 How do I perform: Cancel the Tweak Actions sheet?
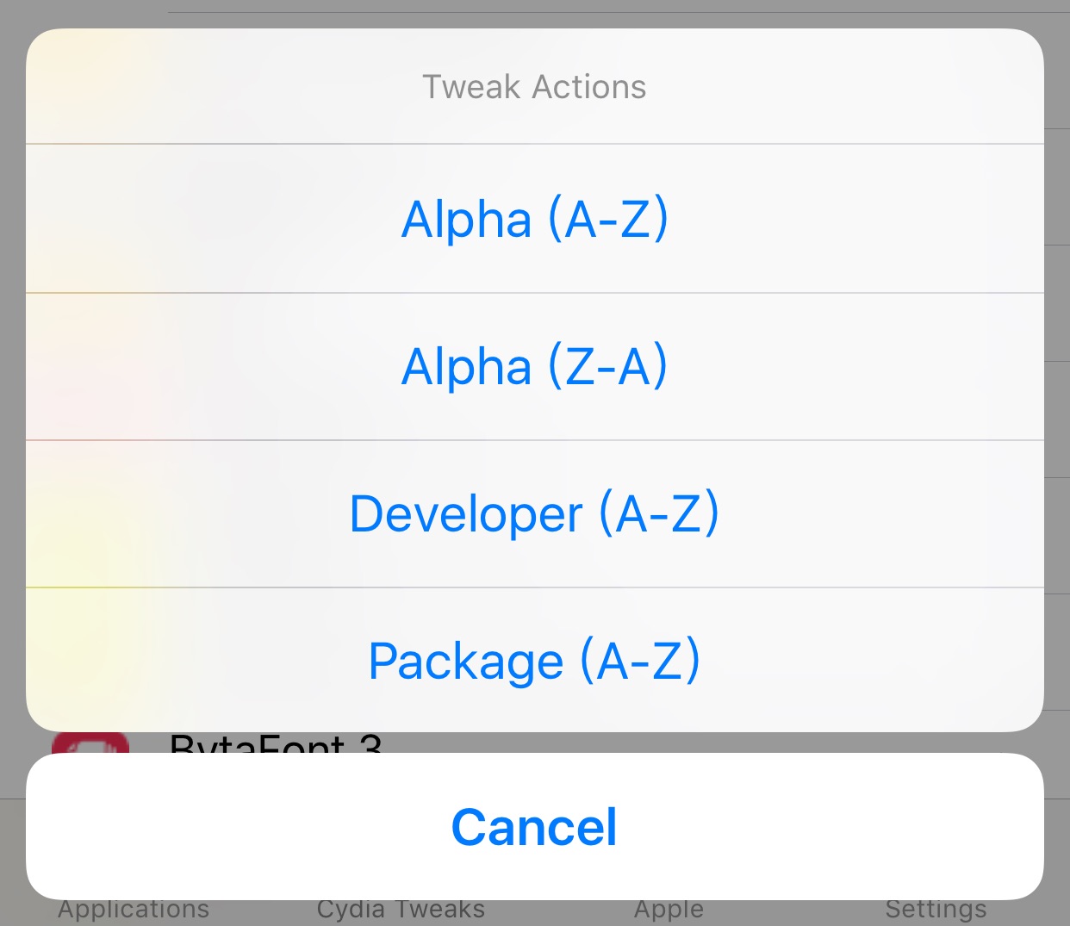click(x=535, y=827)
